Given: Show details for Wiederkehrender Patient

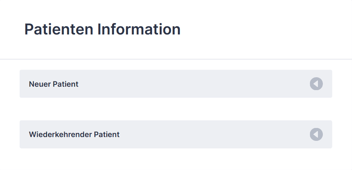Looking at the screenshot, I should [176, 134].
